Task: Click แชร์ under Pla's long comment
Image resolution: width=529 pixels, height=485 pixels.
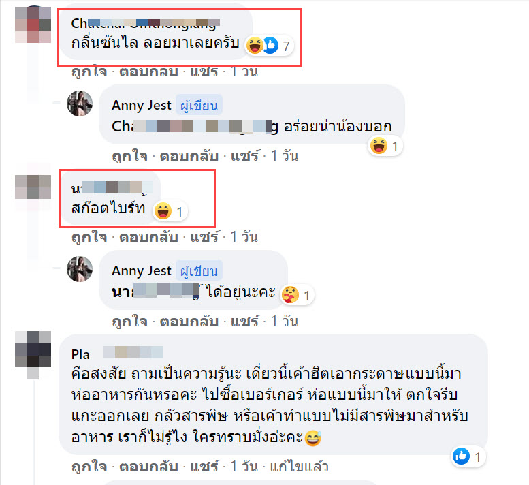Action: (x=204, y=467)
